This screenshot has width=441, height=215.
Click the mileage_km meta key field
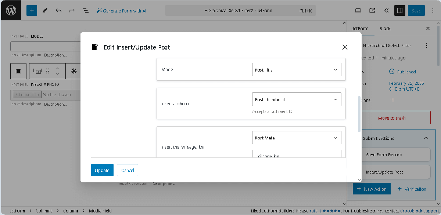point(296,155)
